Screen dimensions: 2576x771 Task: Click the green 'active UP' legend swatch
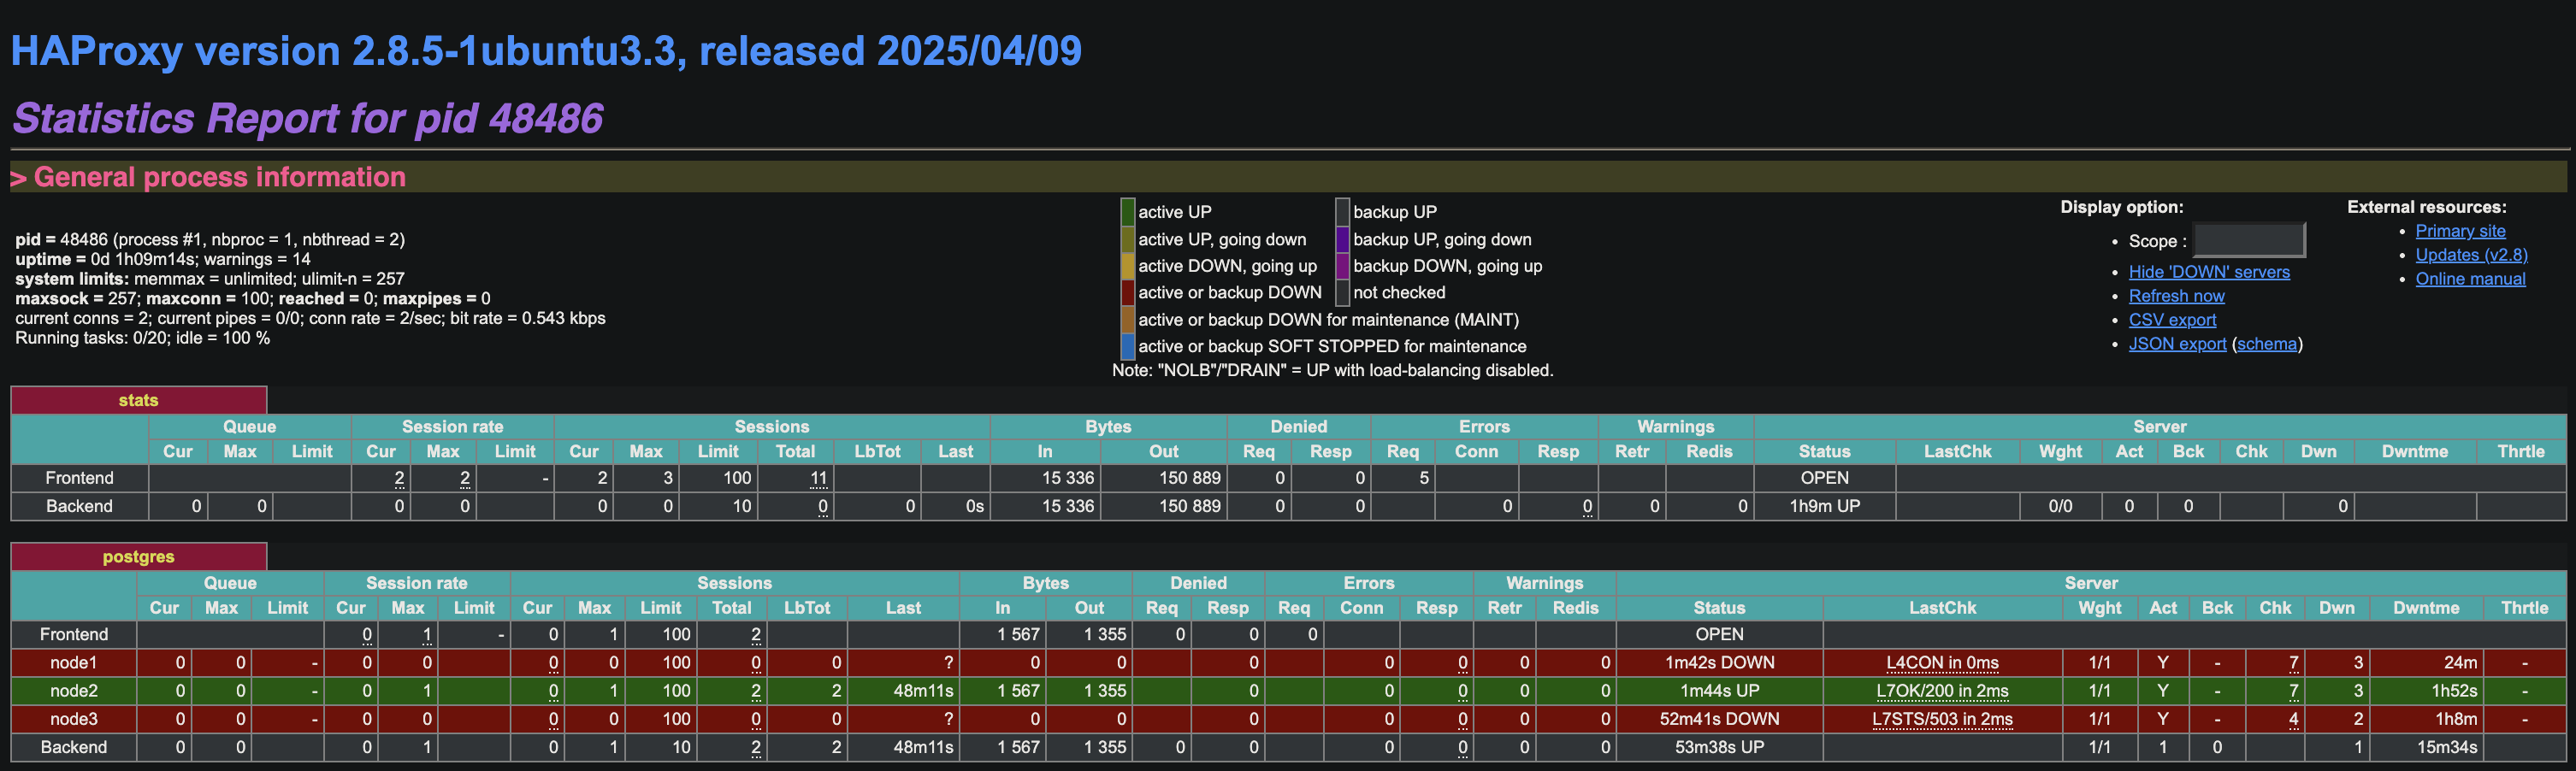[x=1128, y=211]
